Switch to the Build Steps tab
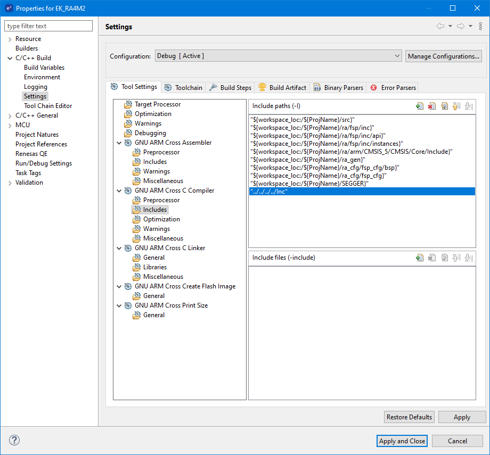490x455 pixels. pos(230,87)
